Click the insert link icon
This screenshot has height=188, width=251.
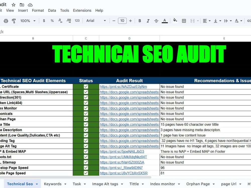coord(249,21)
